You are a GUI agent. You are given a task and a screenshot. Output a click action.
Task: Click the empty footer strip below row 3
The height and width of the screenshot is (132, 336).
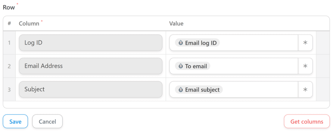click(x=166, y=104)
